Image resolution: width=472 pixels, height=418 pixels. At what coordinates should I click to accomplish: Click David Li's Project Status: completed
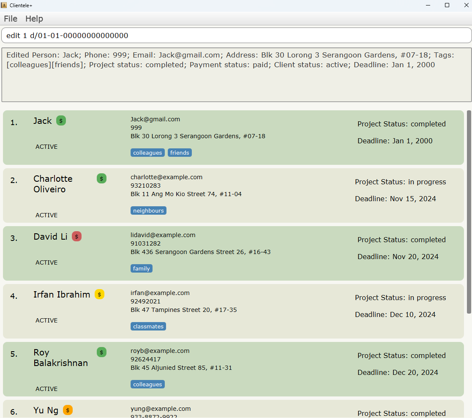[x=401, y=240]
